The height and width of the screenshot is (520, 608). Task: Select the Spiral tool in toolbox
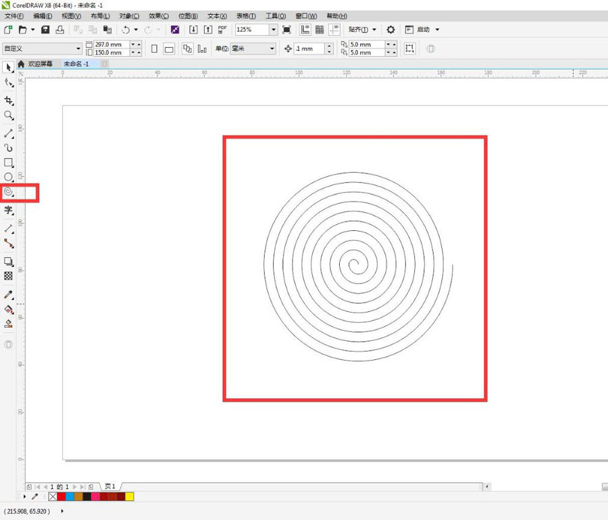(9, 192)
